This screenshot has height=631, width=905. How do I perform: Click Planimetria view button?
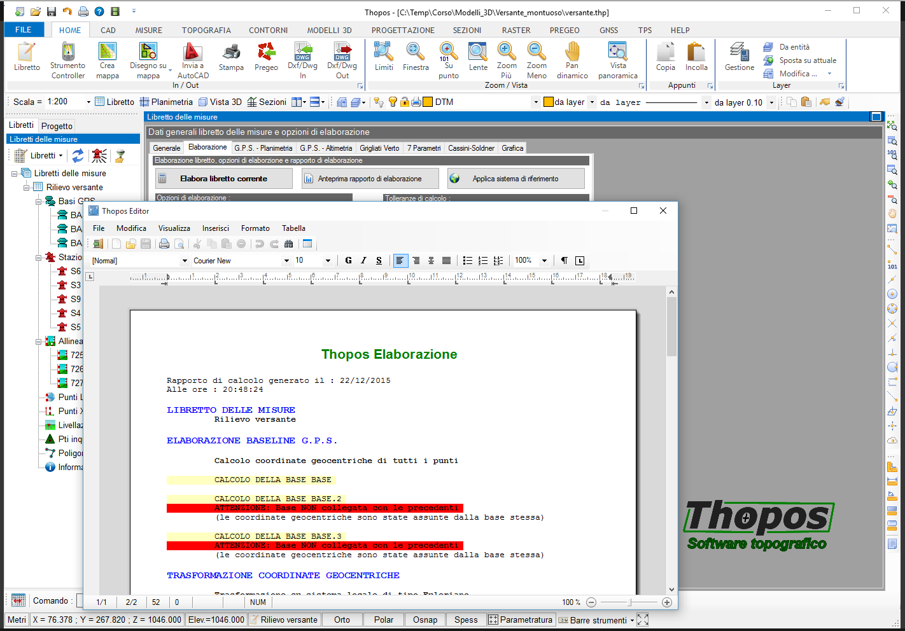point(166,102)
